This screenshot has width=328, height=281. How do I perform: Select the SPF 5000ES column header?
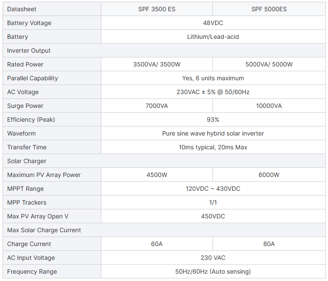pos(269,9)
